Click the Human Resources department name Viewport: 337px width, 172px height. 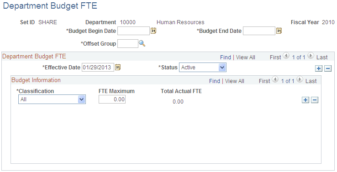180,22
